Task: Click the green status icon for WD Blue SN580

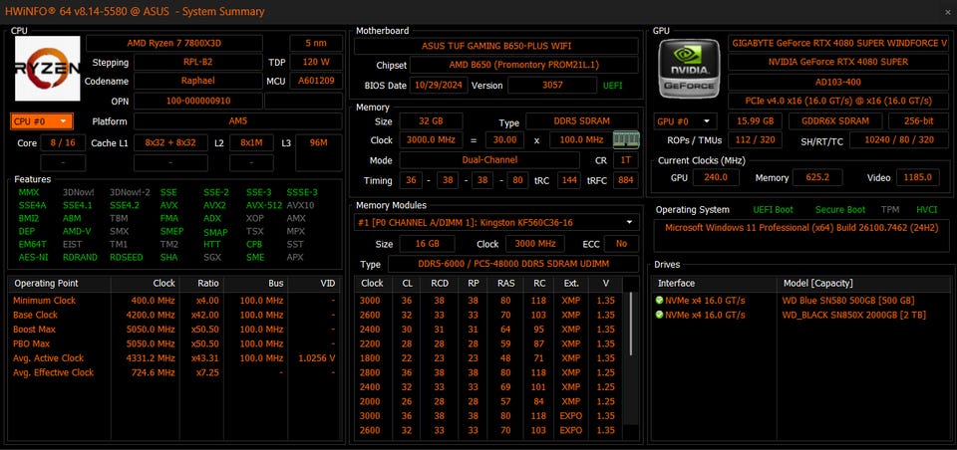Action: [x=659, y=300]
